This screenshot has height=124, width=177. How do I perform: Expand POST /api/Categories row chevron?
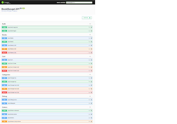tap(89, 82)
